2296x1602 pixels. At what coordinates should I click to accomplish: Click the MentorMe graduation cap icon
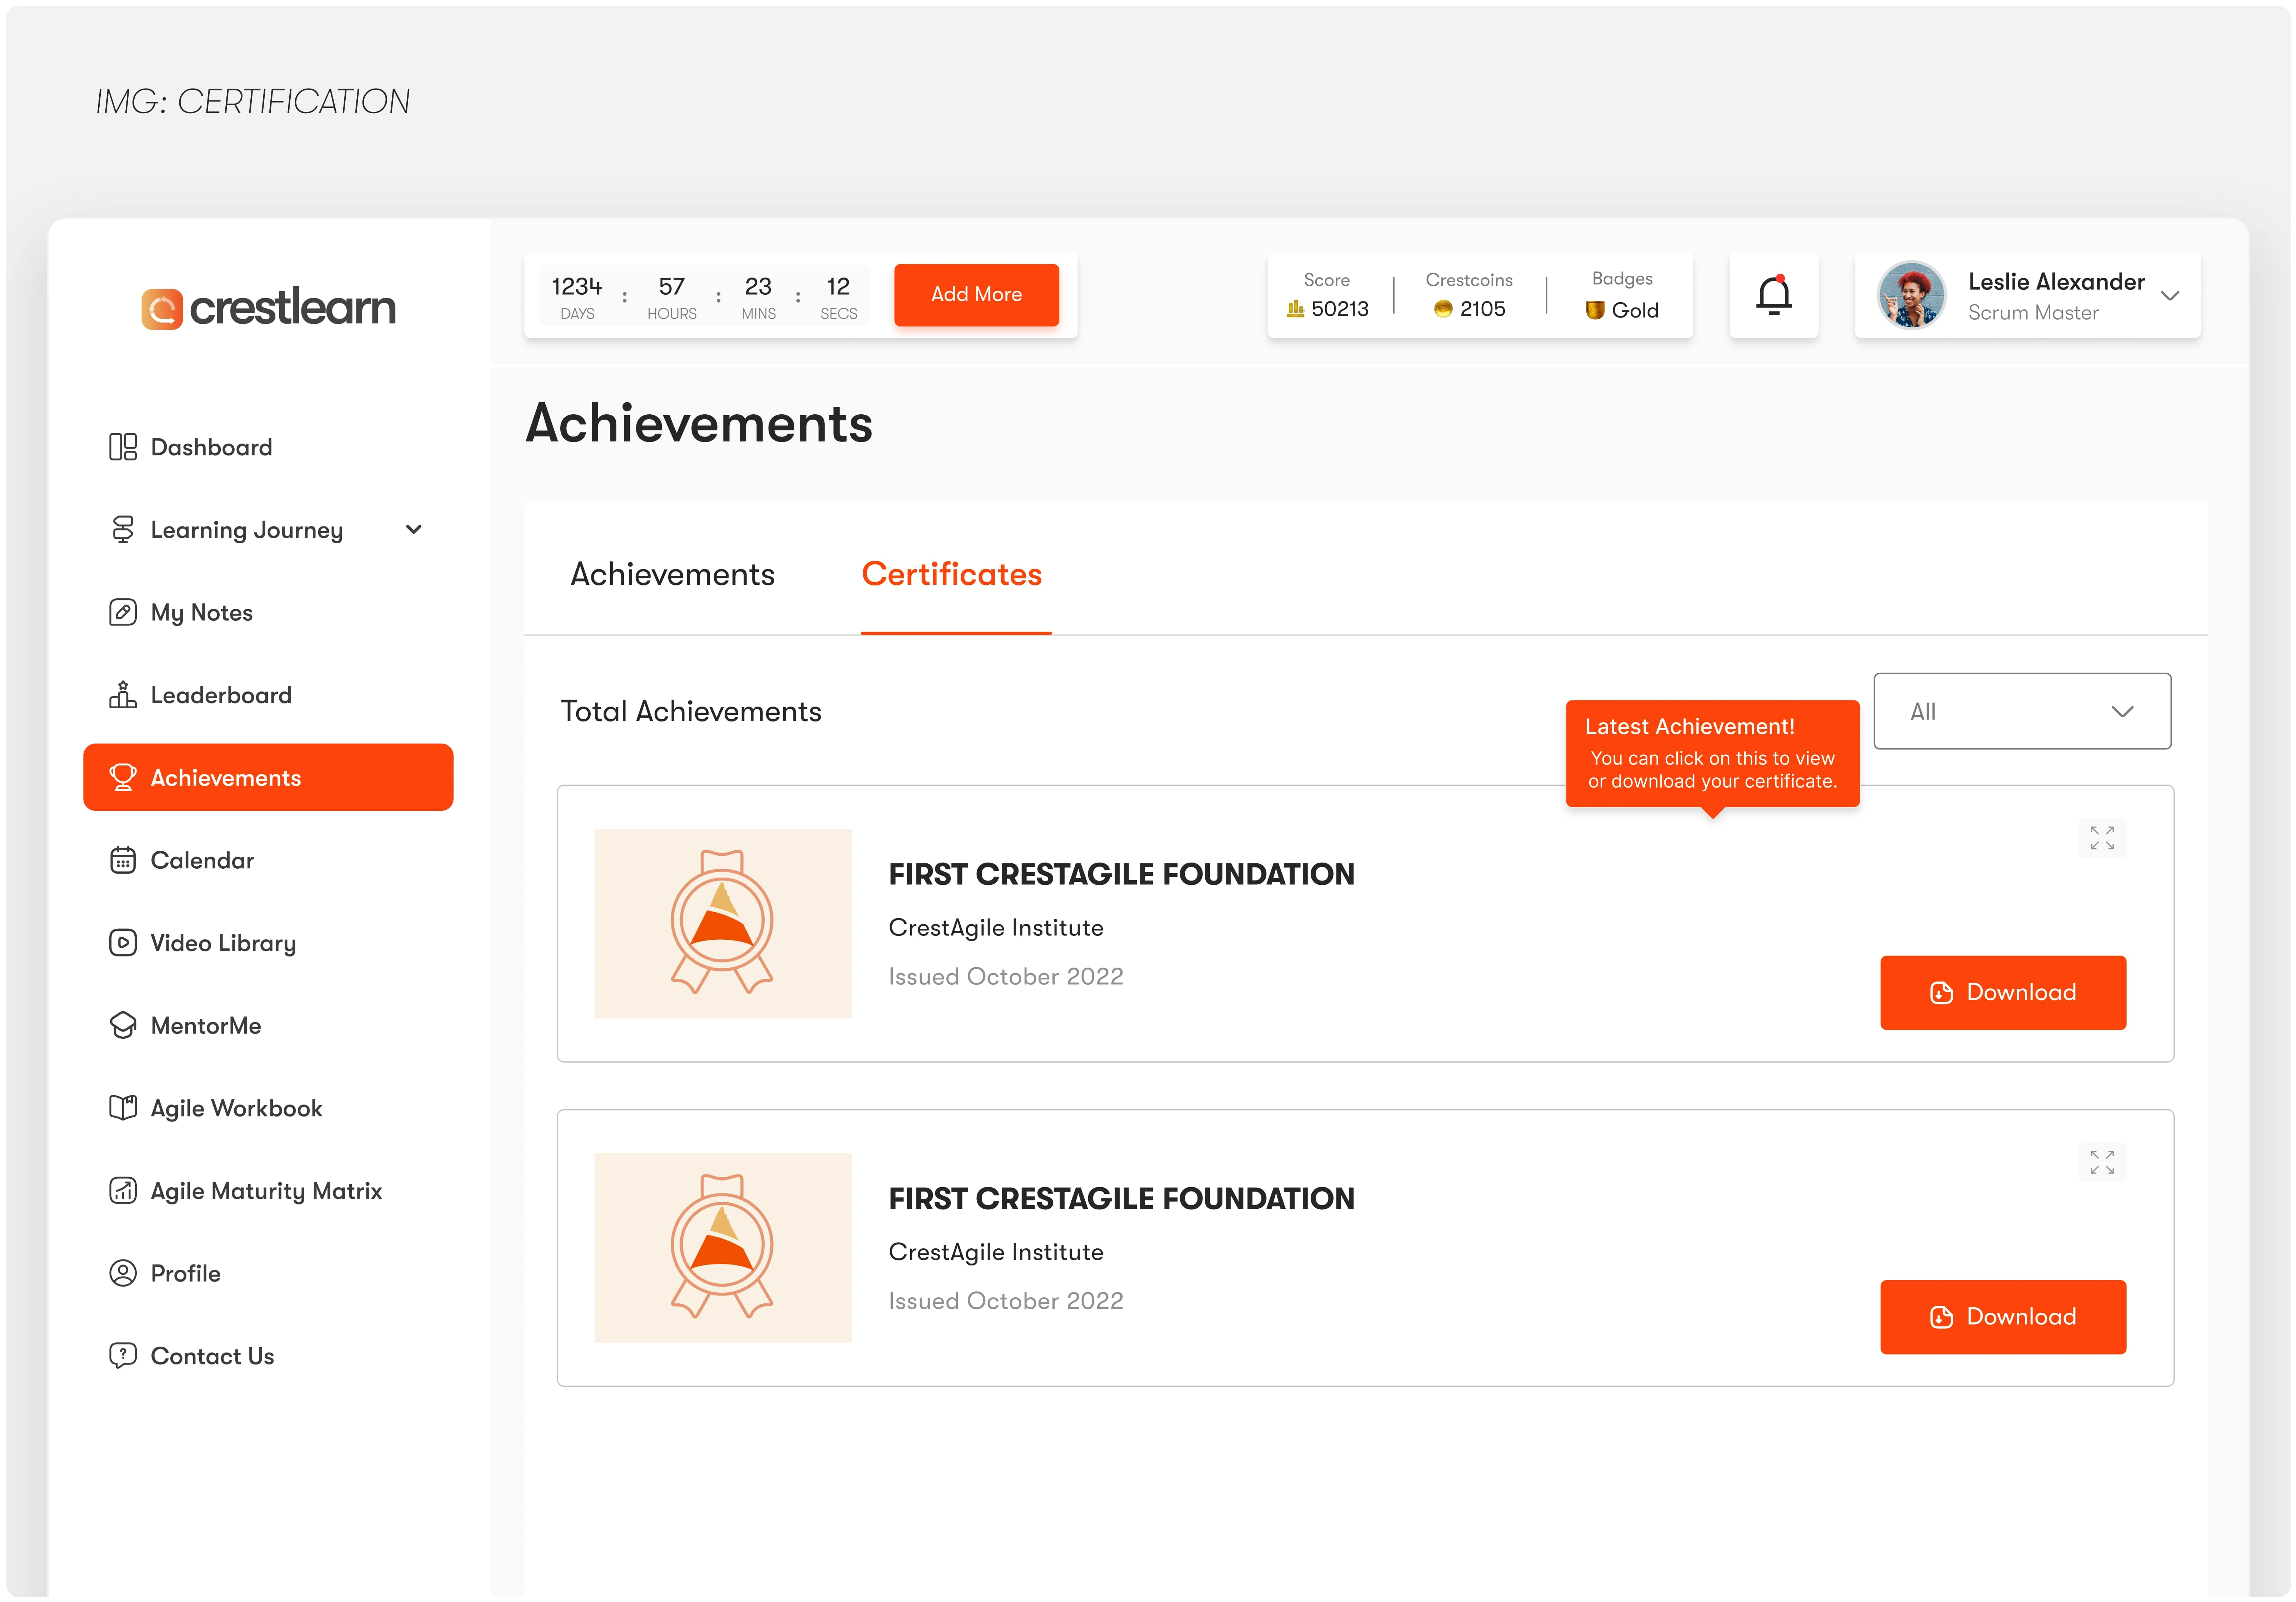click(122, 1025)
